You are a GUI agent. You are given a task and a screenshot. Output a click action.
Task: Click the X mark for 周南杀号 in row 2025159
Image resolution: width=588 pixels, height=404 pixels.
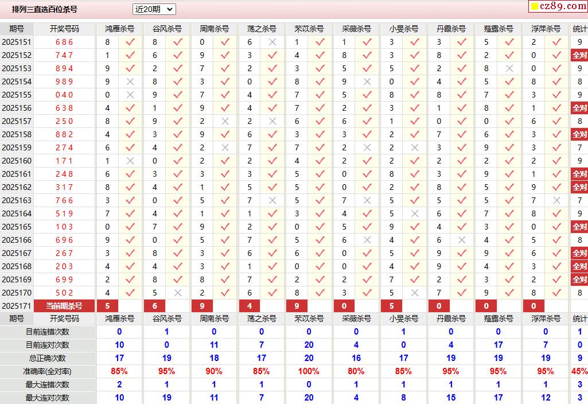225,147
